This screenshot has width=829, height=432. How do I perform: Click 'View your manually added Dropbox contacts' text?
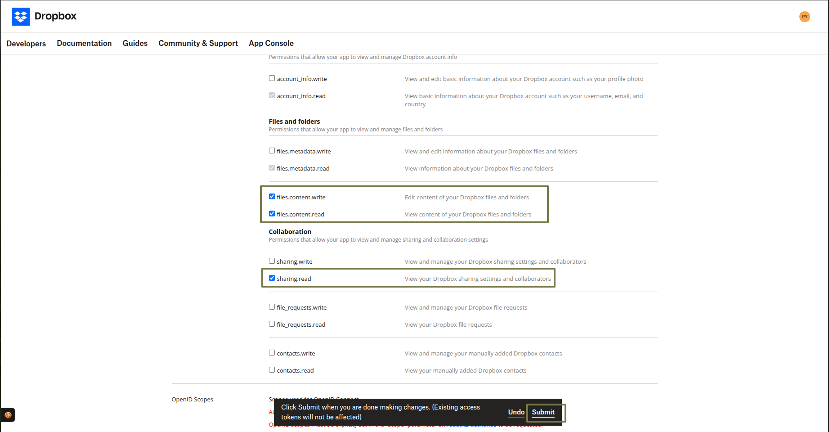(466, 371)
